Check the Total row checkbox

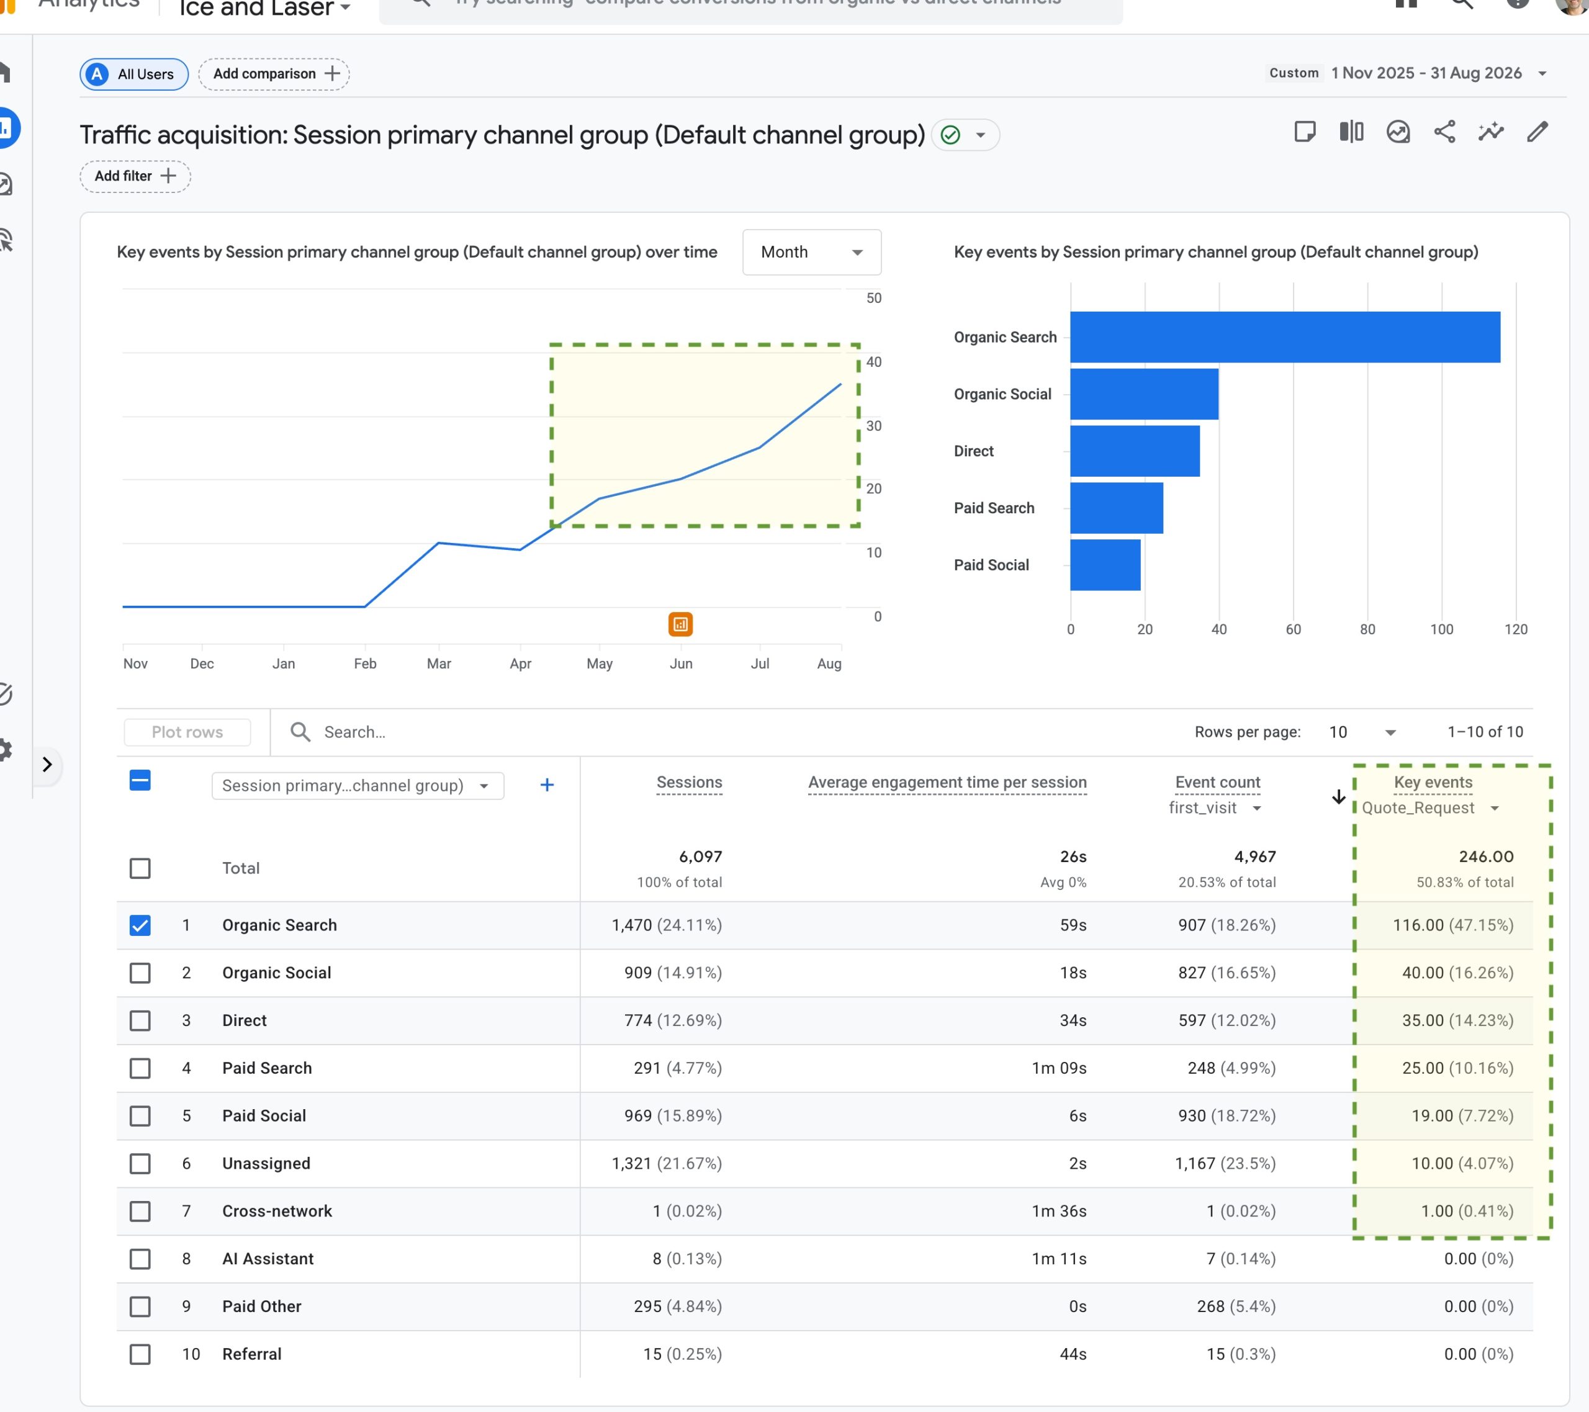pos(140,868)
